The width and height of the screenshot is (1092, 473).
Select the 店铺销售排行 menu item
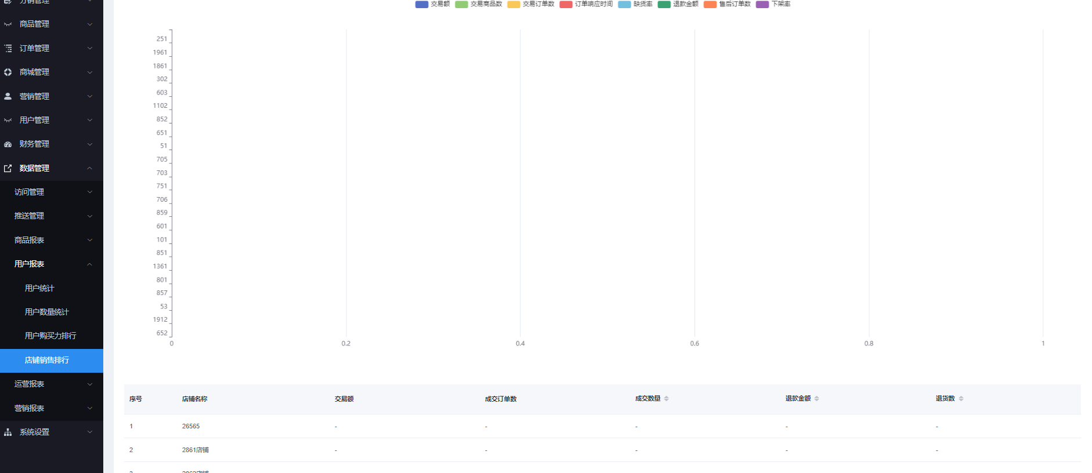[47, 360]
